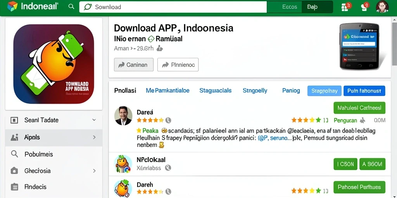Open the Pobulmeis sidebar item
Image resolution: width=397 pixels, height=198 pixels.
[54, 154]
